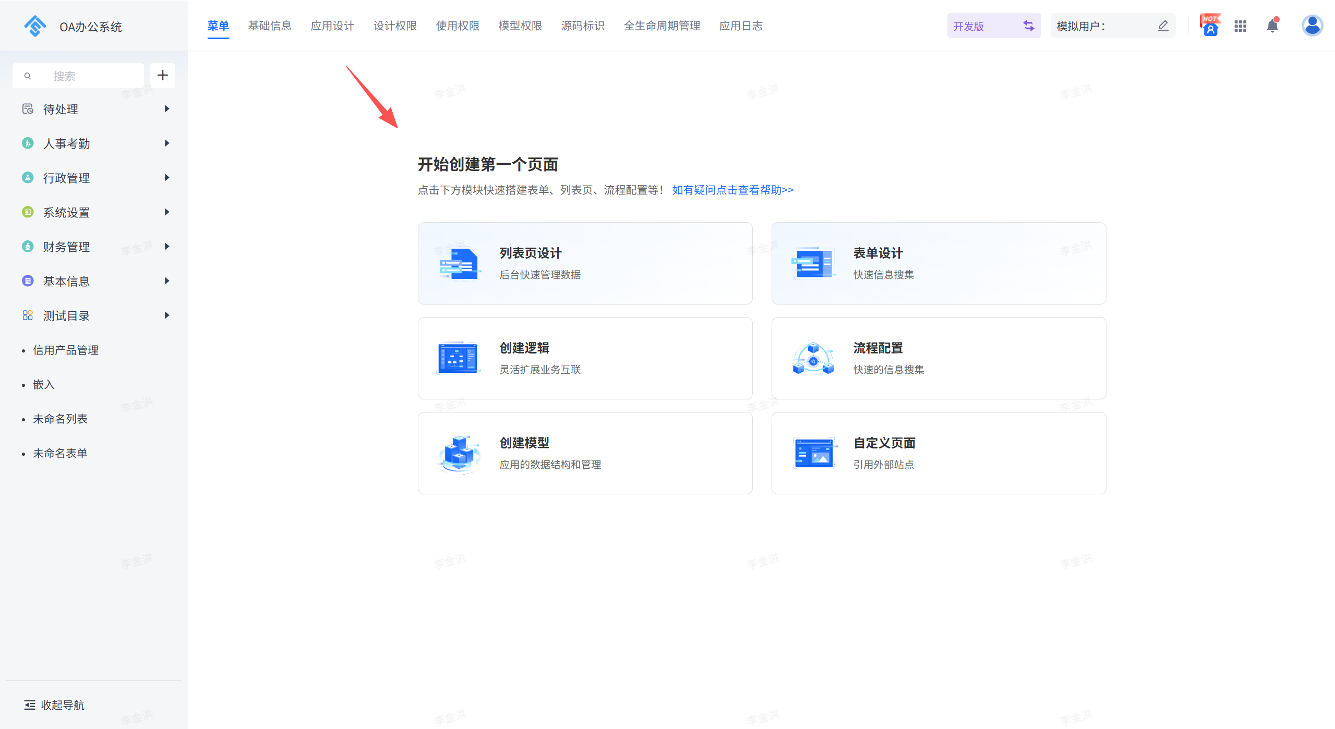Click the 应用的数据结构和管理 description text
Image resolution: width=1335 pixels, height=729 pixels.
550,464
